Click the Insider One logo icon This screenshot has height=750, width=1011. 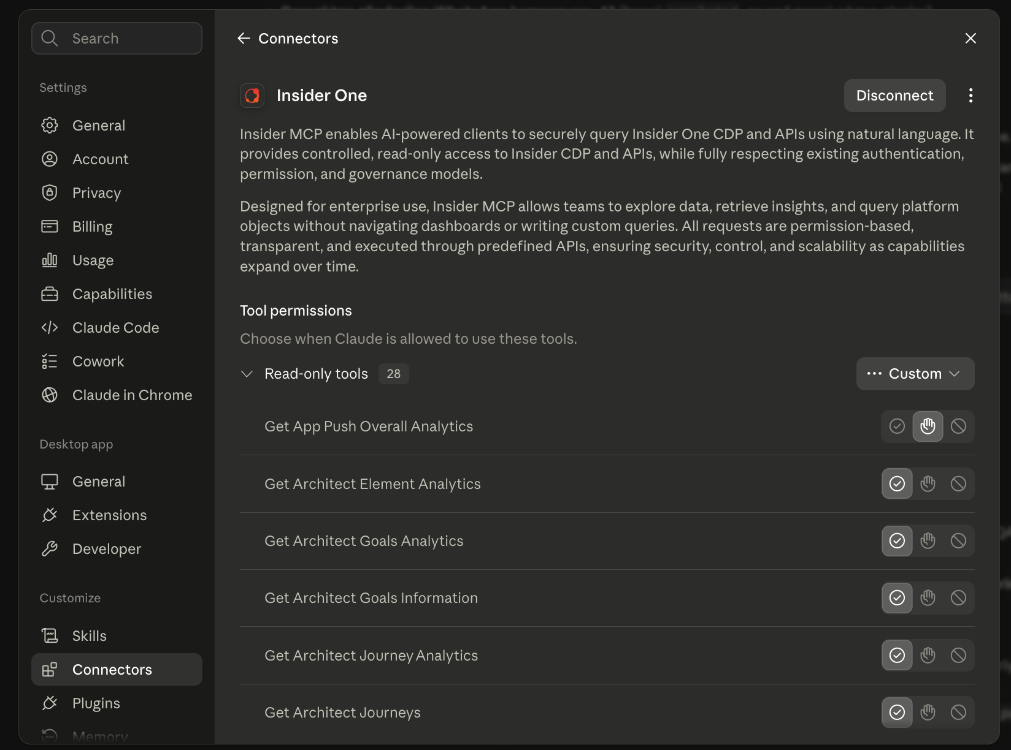click(252, 96)
